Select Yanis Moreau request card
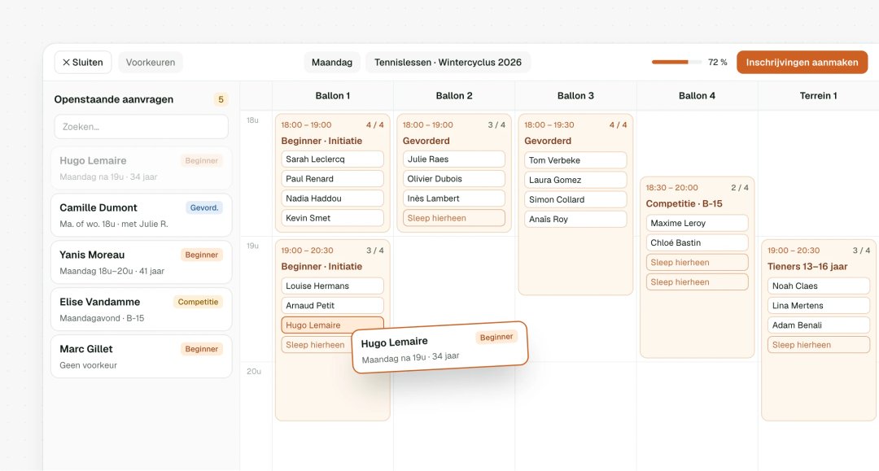This screenshot has width=879, height=471. [x=142, y=262]
